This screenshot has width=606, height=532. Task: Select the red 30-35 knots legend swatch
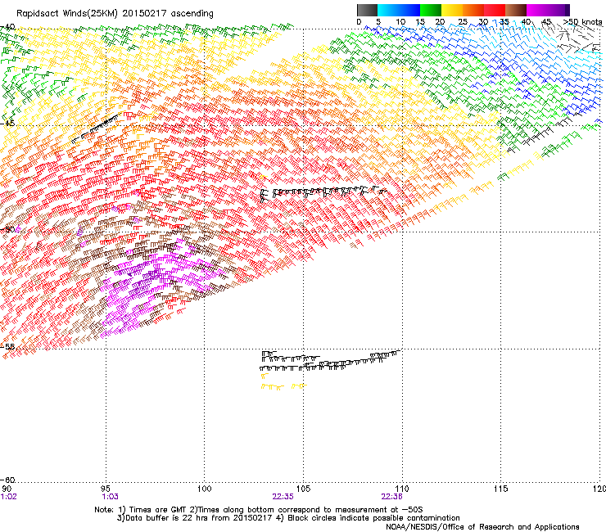pos(495,10)
